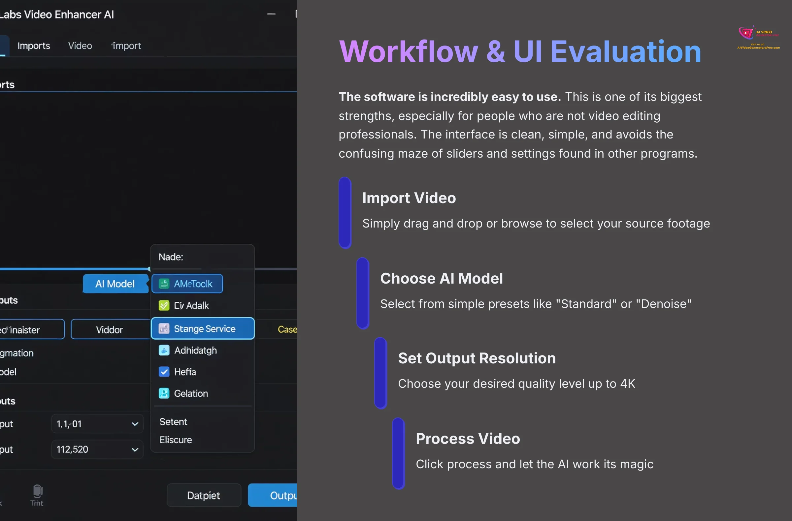The image size is (792, 521).
Task: Select Stange Service menu entry
Action: pos(203,328)
